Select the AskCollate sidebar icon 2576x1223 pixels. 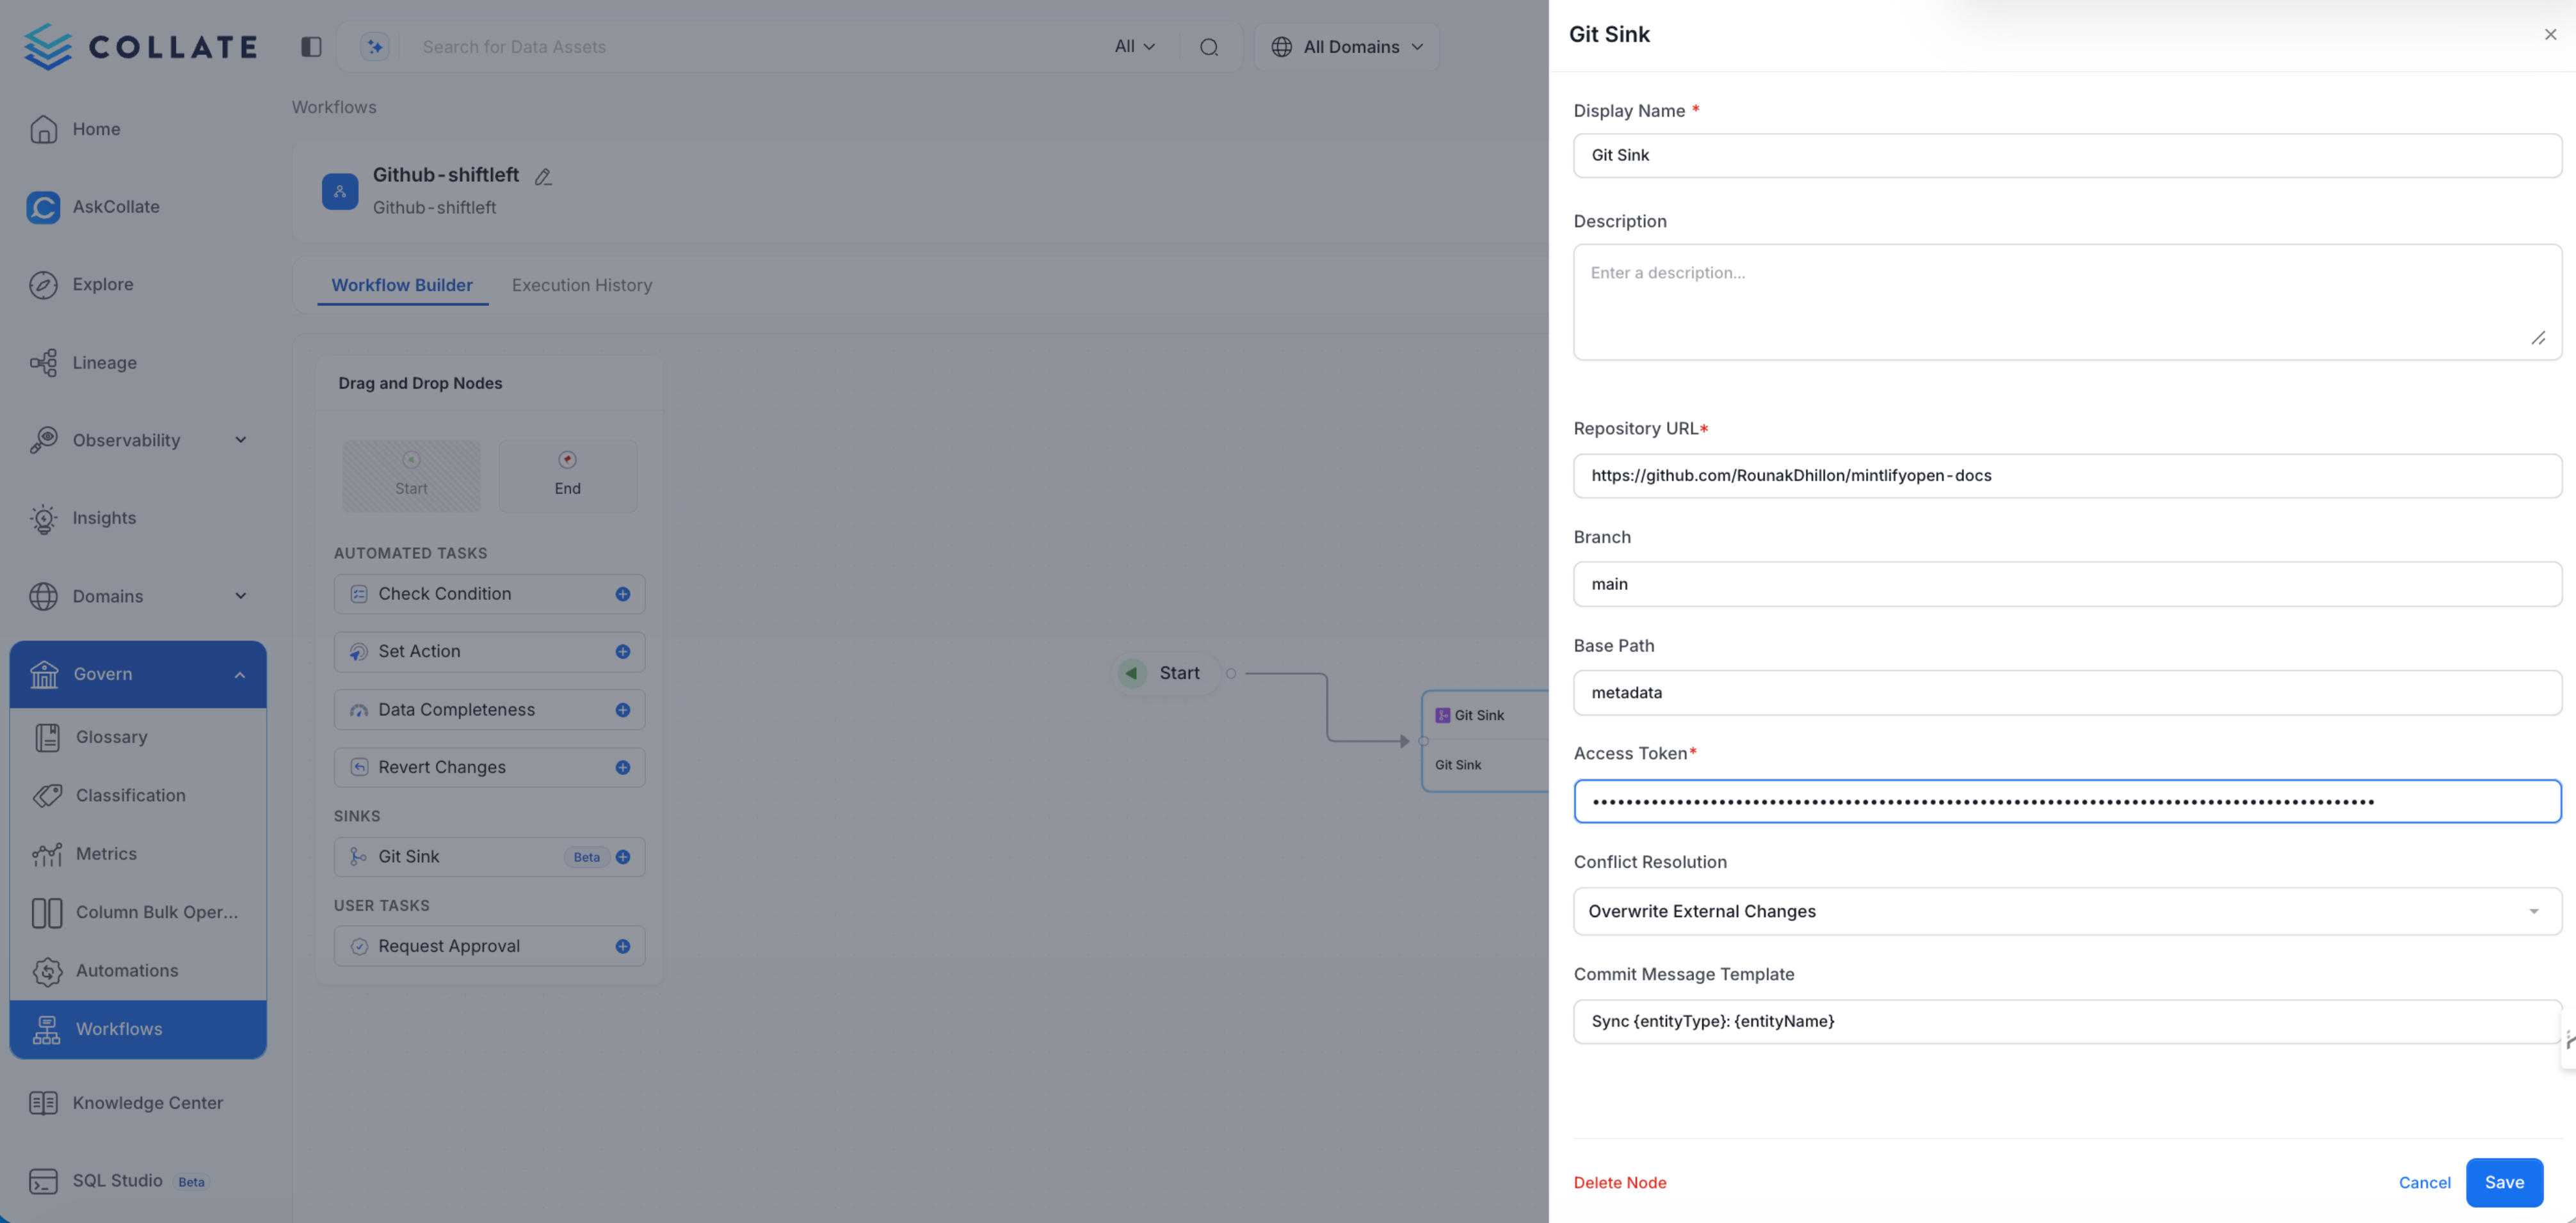coord(44,207)
